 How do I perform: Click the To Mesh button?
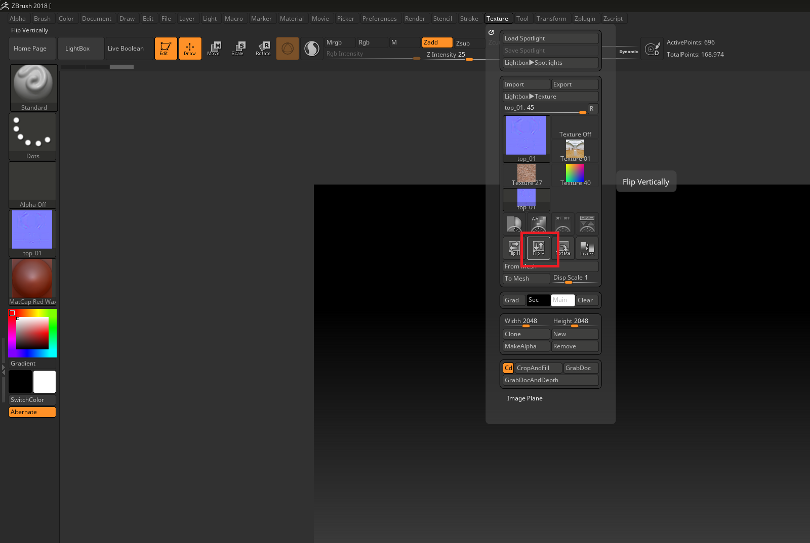pyautogui.click(x=526, y=279)
